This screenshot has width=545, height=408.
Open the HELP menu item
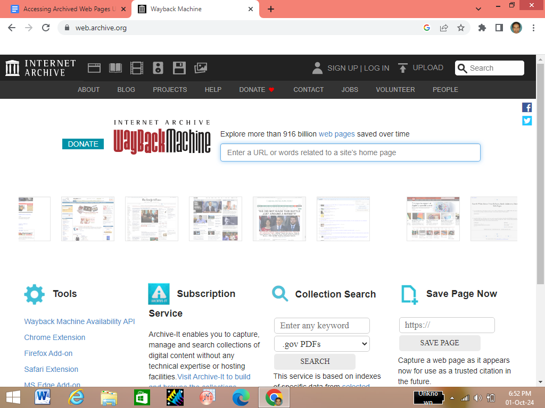tap(213, 89)
